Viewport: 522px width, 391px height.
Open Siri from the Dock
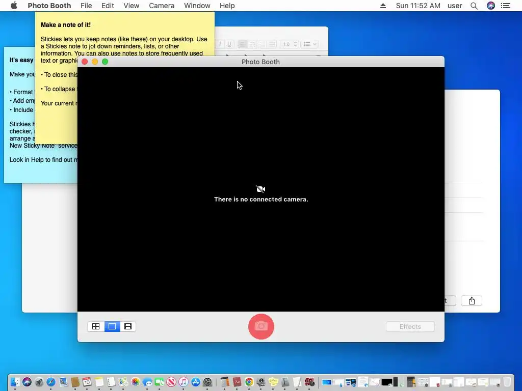(27, 382)
